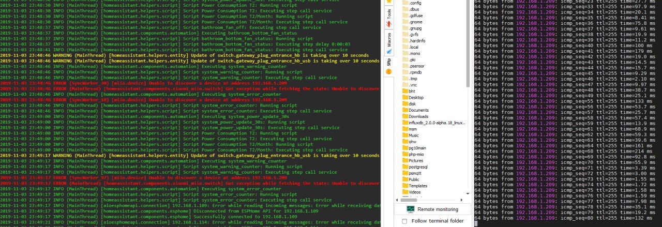Click the log line 'Disconnected from ESPHome API'
Screen dimensions: 662x227
click(x=159, y=211)
